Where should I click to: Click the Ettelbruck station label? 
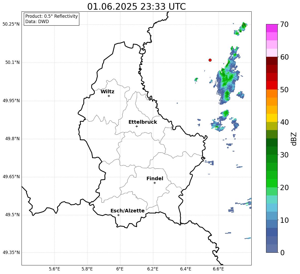(143, 122)
